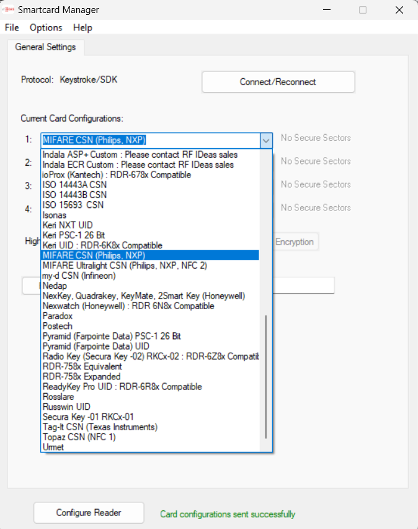The image size is (418, 529).
Task: Choose NexKey, Quadrakey, KeyMate option
Action: tap(150, 296)
